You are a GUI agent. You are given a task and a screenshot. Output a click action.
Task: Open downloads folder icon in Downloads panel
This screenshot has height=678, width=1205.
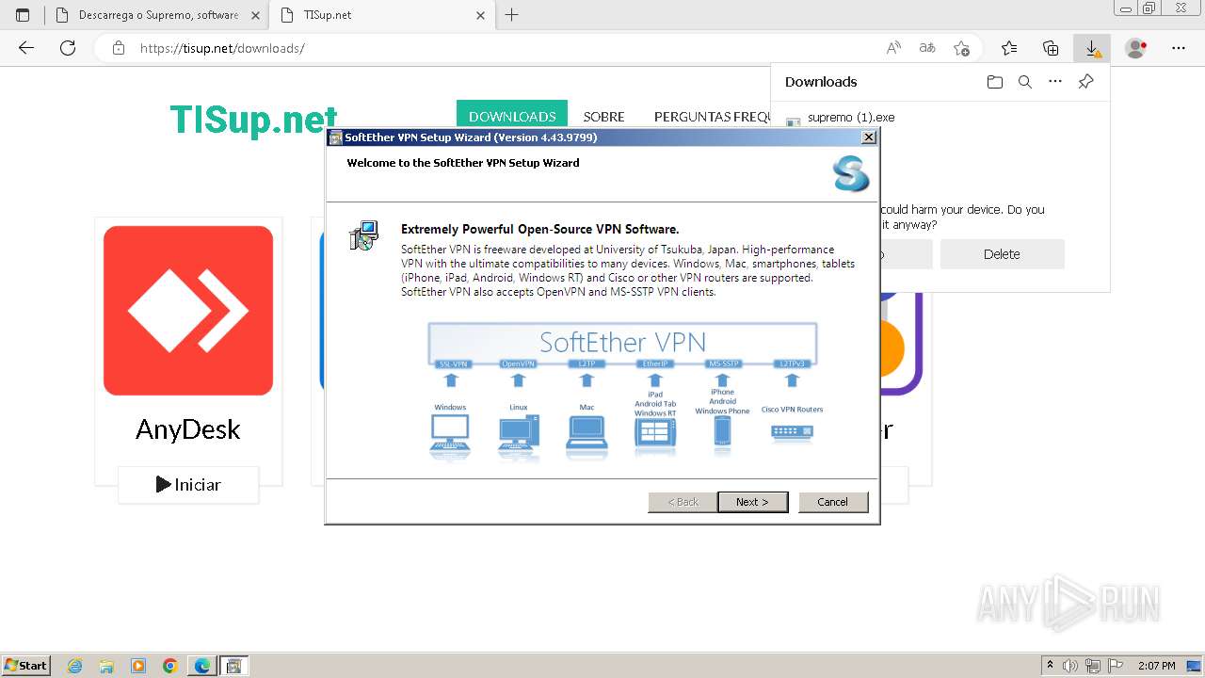pos(995,82)
